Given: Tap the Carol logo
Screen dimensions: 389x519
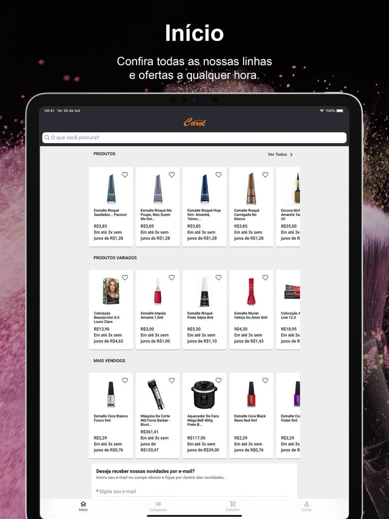Looking at the screenshot, I should coord(194,122).
